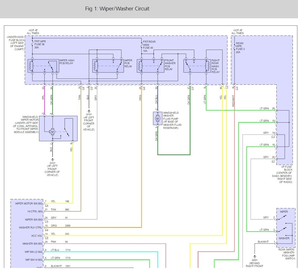This screenshot has height=273, width=298.
Task: Select the Wiper High PCB Relay box
Action: point(43,66)
